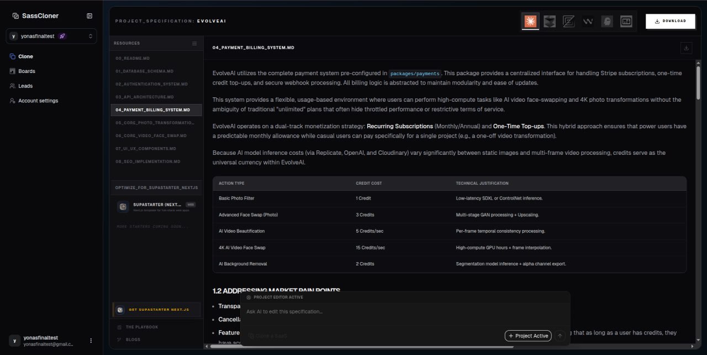Screen dimensions: 707x355
Task: Open the resources list menu icon
Action: pos(194,43)
